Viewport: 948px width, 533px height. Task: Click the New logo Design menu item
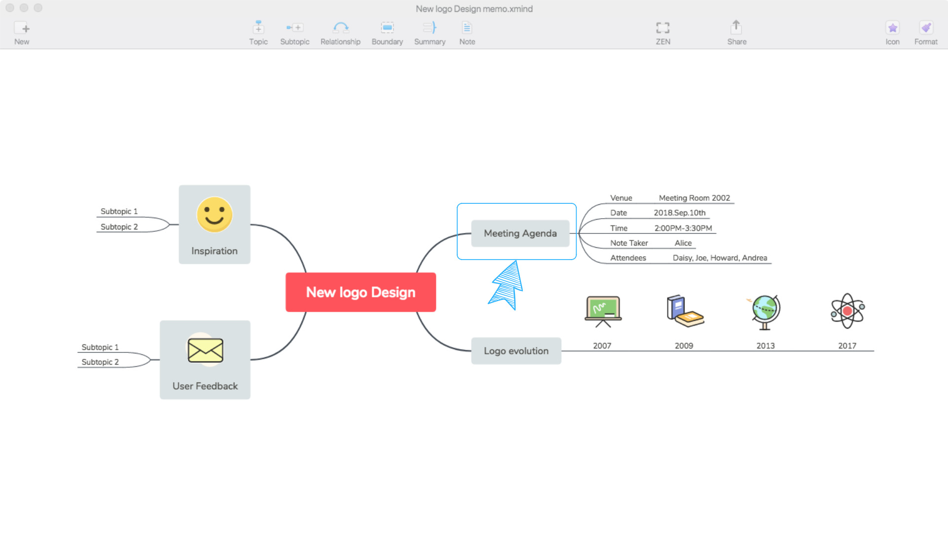coord(361,292)
